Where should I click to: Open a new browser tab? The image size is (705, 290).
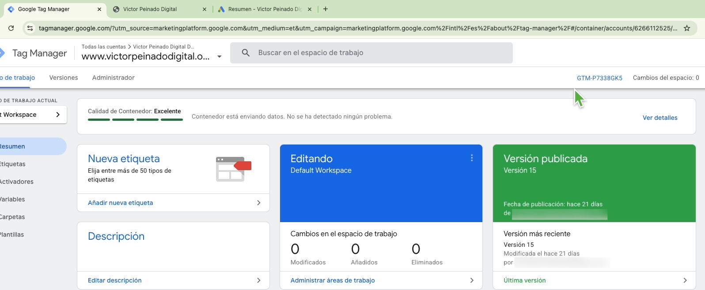pos(326,9)
